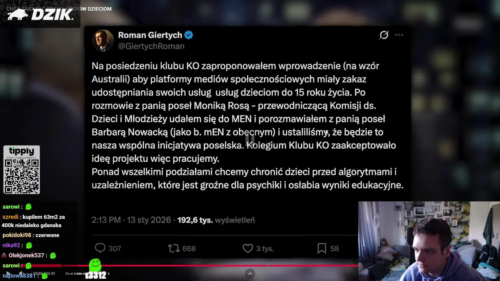Click the 192,6 tys. wyświetleń view count
The width and height of the screenshot is (500, 281).
pyautogui.click(x=216, y=220)
